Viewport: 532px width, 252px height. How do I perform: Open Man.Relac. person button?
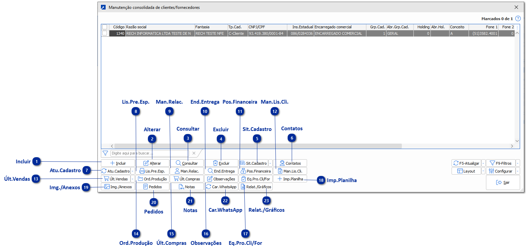click(x=187, y=171)
